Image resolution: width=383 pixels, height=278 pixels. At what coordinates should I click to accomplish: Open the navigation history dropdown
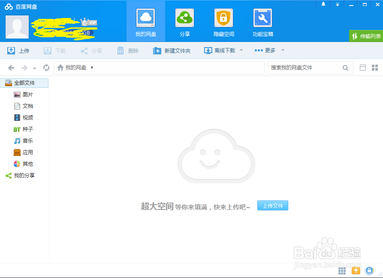pyautogui.click(x=34, y=68)
